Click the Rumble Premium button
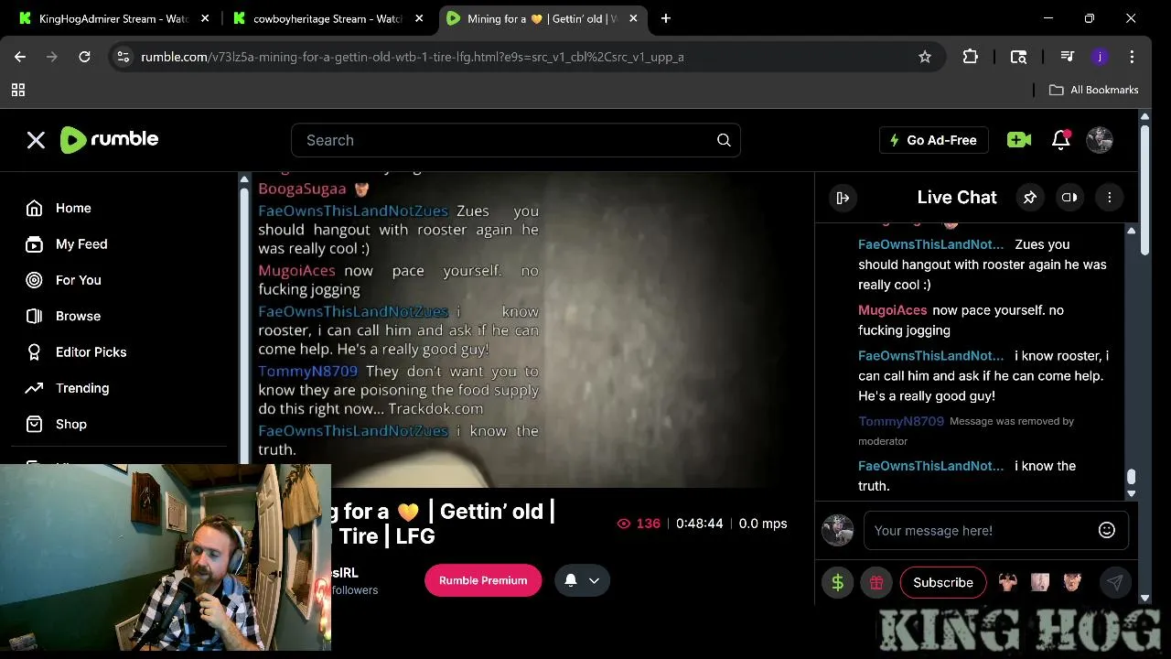Screen dimensions: 1171x659 point(483,580)
